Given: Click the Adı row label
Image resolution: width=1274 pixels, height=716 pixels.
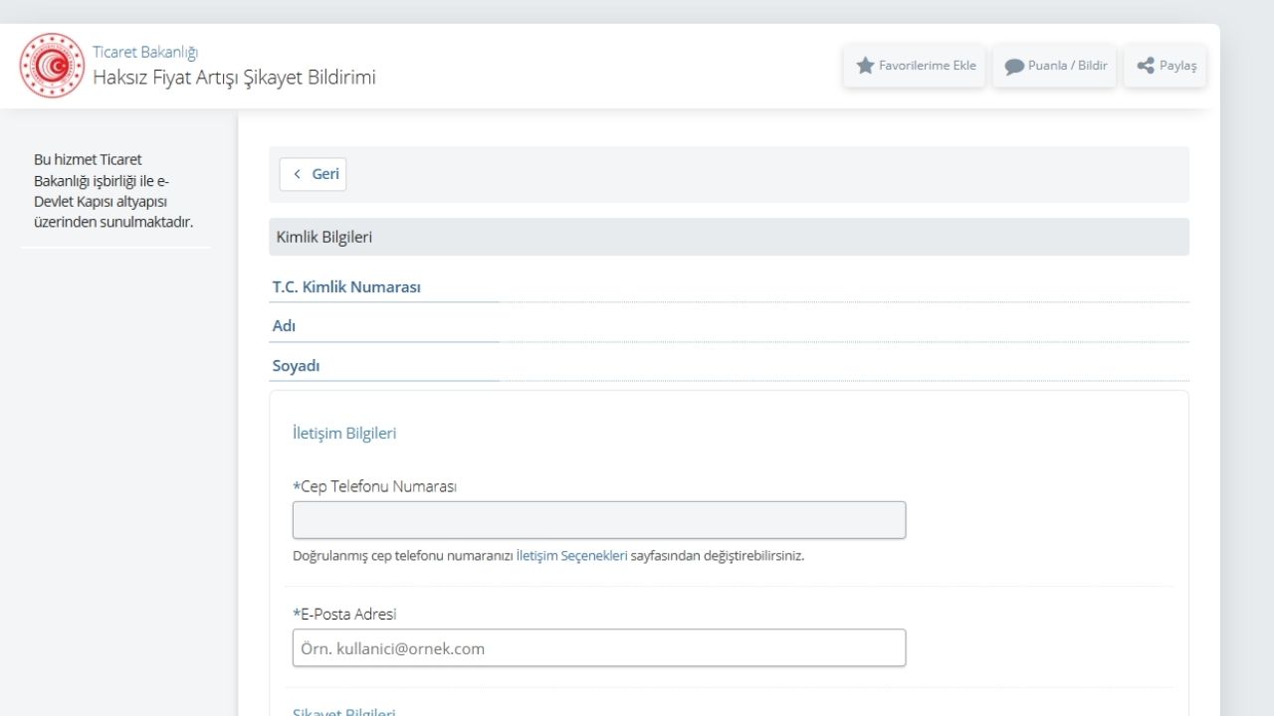Looking at the screenshot, I should tap(284, 326).
